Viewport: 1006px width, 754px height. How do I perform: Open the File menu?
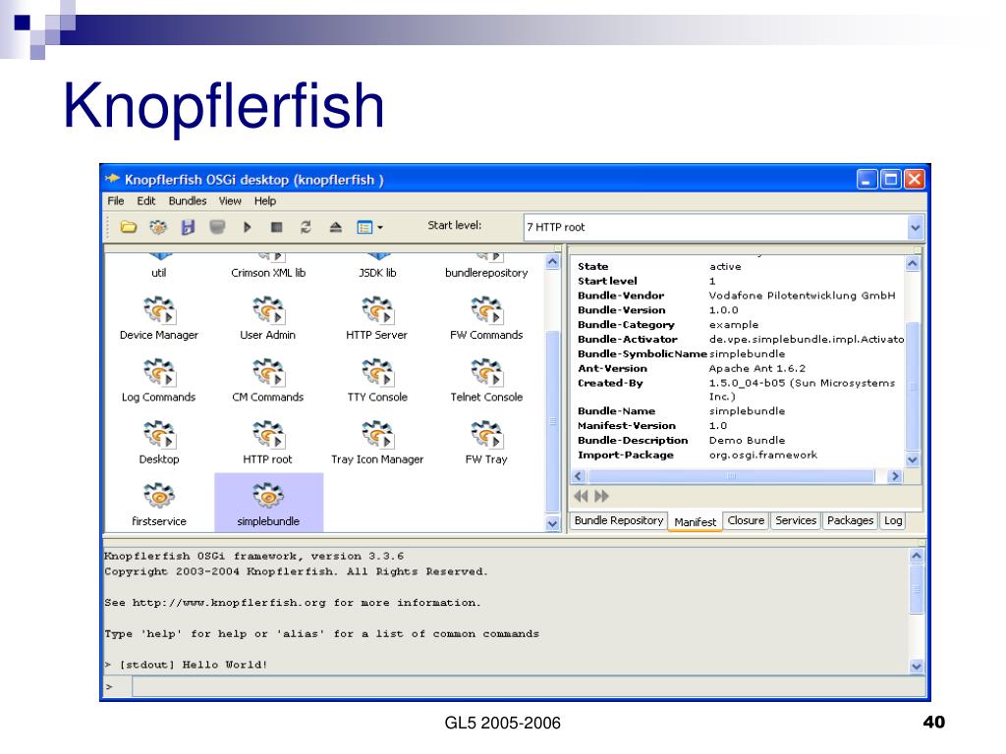coord(116,200)
